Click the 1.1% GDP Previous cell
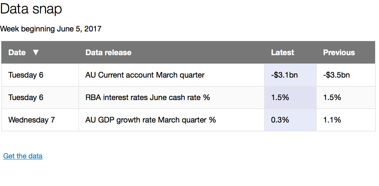This screenshot has width=379, height=186. [332, 120]
